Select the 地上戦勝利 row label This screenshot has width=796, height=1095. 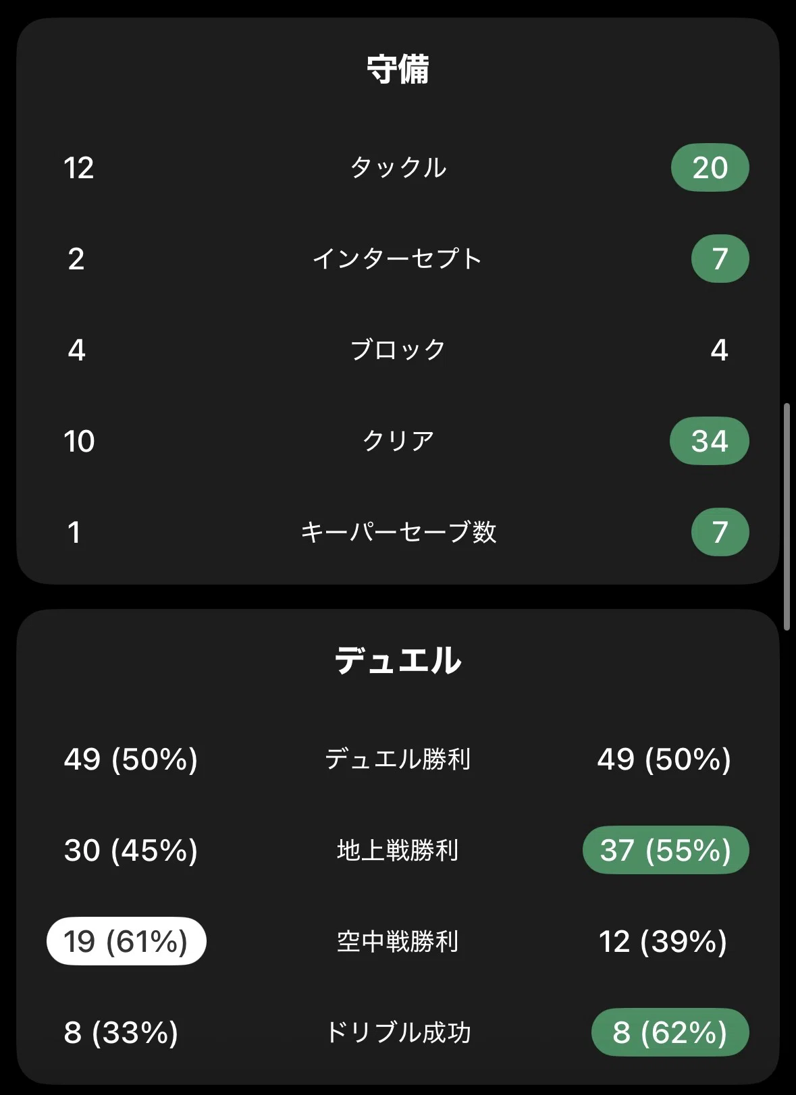point(398,850)
